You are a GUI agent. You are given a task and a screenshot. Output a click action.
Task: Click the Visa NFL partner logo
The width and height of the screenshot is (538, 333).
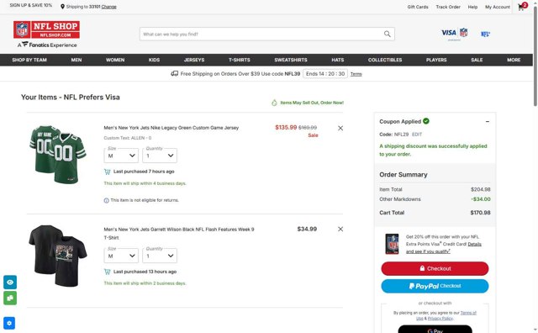[454, 34]
